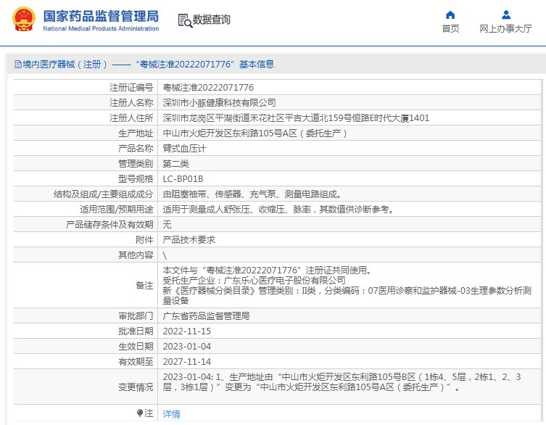
Task: Select 新《医疗器械分类目录》 classification line
Action: pyautogui.click(x=347, y=295)
